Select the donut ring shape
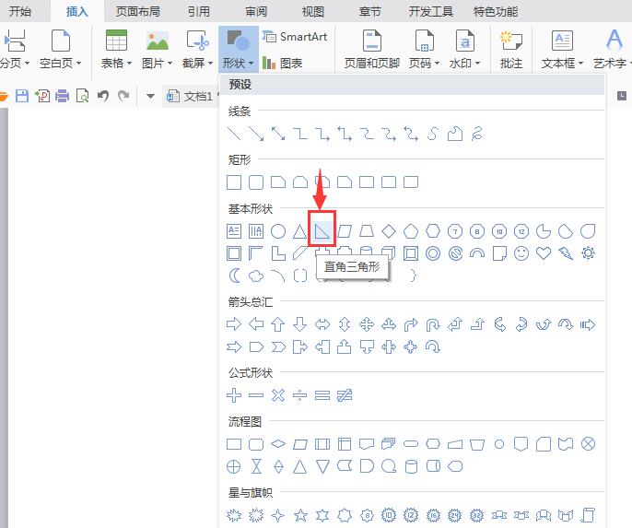632x528 pixels. click(x=432, y=253)
